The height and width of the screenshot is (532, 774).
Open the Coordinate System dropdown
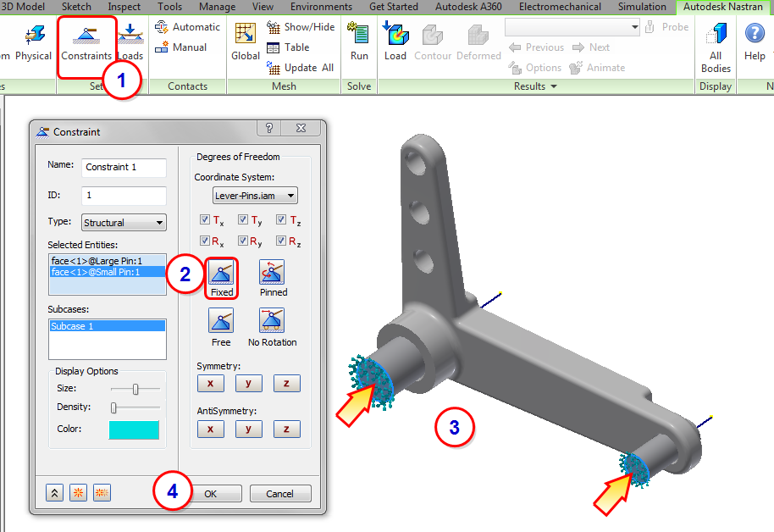point(255,196)
